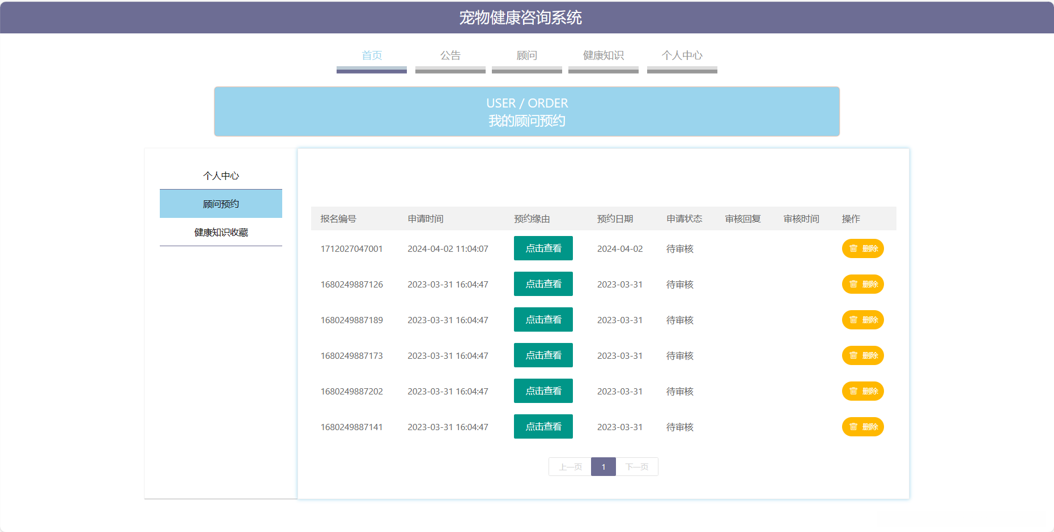The height and width of the screenshot is (532, 1054).
Task: Click the 预约日期 column header
Action: (615, 219)
